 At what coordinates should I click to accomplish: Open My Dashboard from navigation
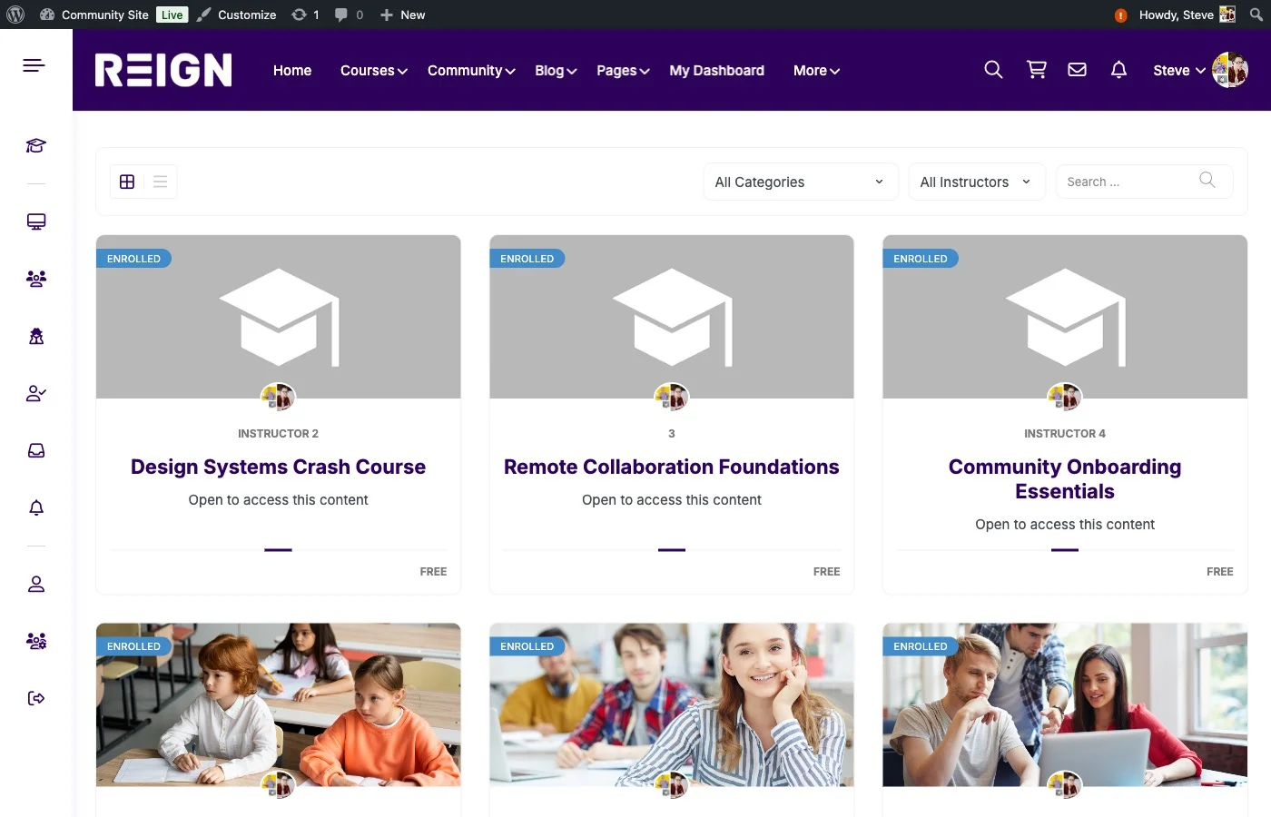click(x=716, y=70)
